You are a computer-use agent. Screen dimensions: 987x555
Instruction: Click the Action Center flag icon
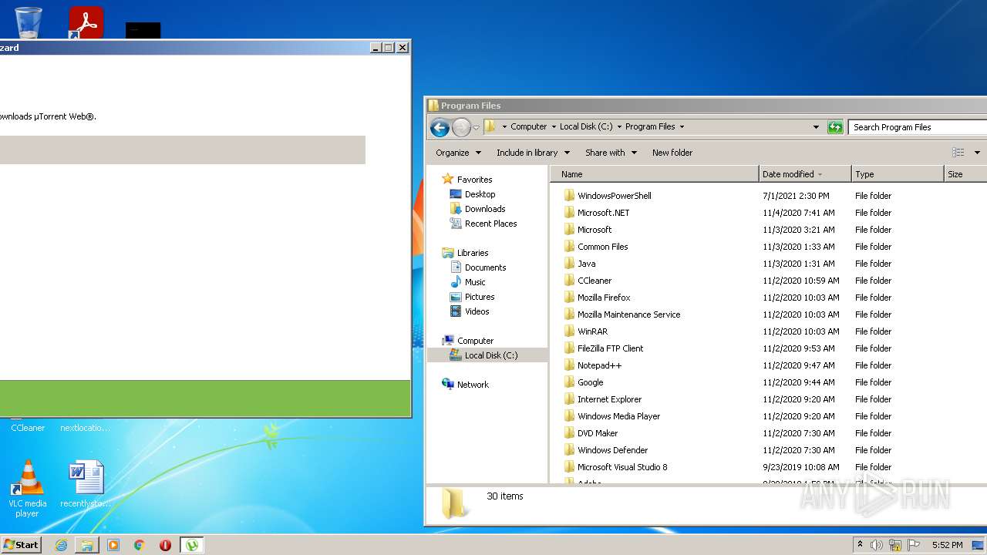click(x=914, y=545)
